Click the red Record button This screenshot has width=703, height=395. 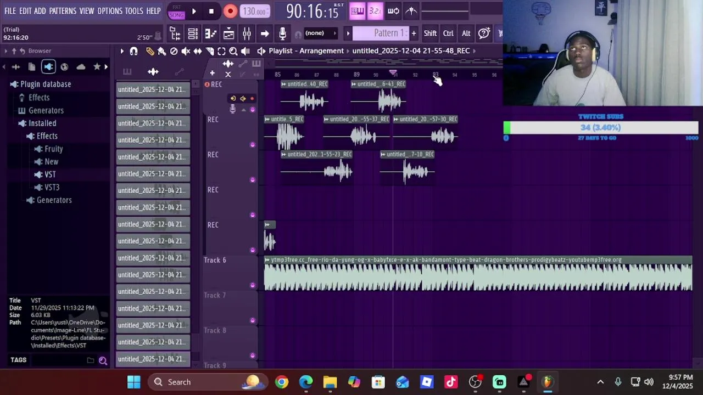click(230, 11)
